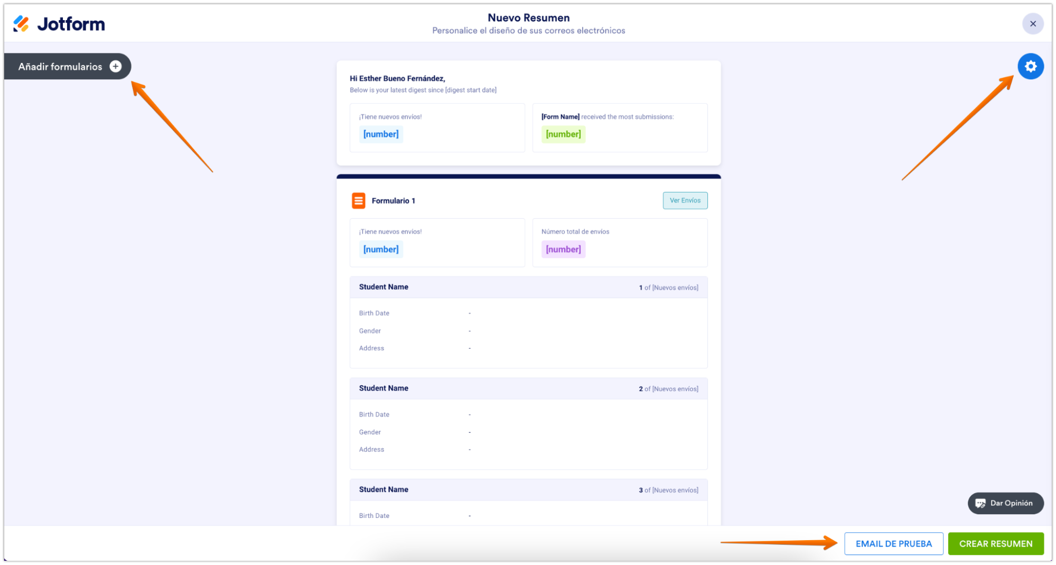This screenshot has width=1056, height=565.
Task: Click Address in the first submission
Action: pyautogui.click(x=371, y=348)
